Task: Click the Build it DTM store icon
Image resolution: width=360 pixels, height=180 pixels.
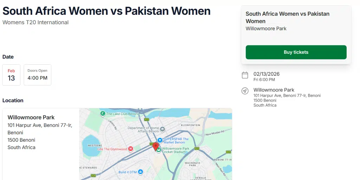Action: [x=140, y=172]
